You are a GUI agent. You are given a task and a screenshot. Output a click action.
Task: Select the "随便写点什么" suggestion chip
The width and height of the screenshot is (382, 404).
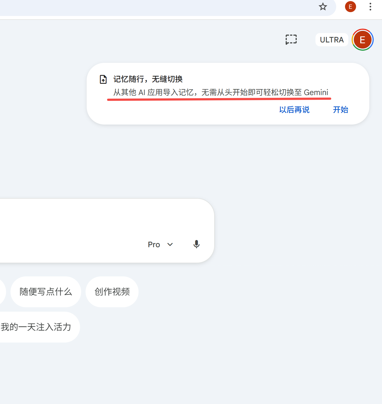point(46,292)
